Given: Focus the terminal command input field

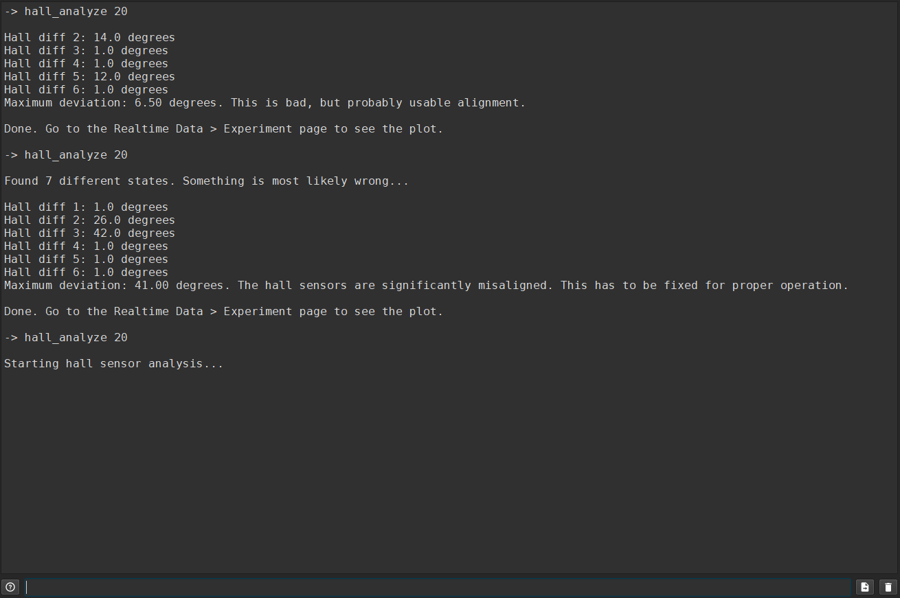Looking at the screenshot, I should pos(438,587).
